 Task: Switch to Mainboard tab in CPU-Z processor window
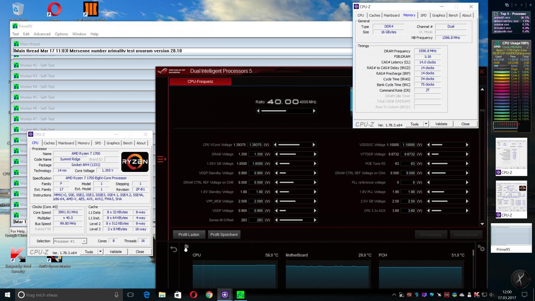[66, 143]
